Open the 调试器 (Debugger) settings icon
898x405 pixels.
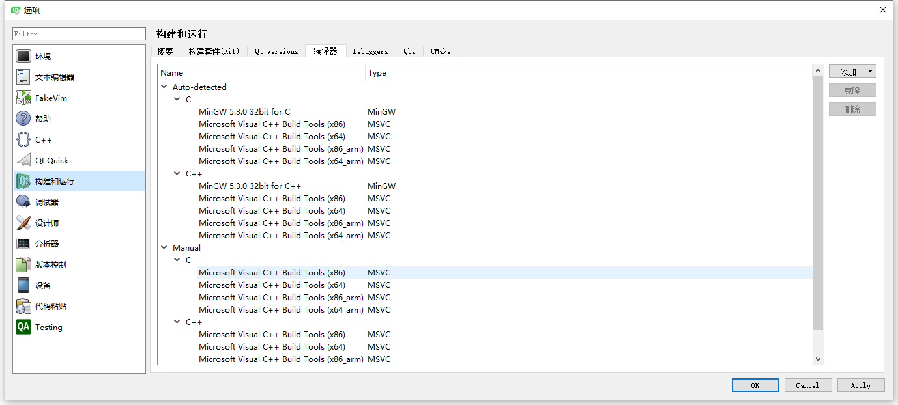(x=23, y=201)
